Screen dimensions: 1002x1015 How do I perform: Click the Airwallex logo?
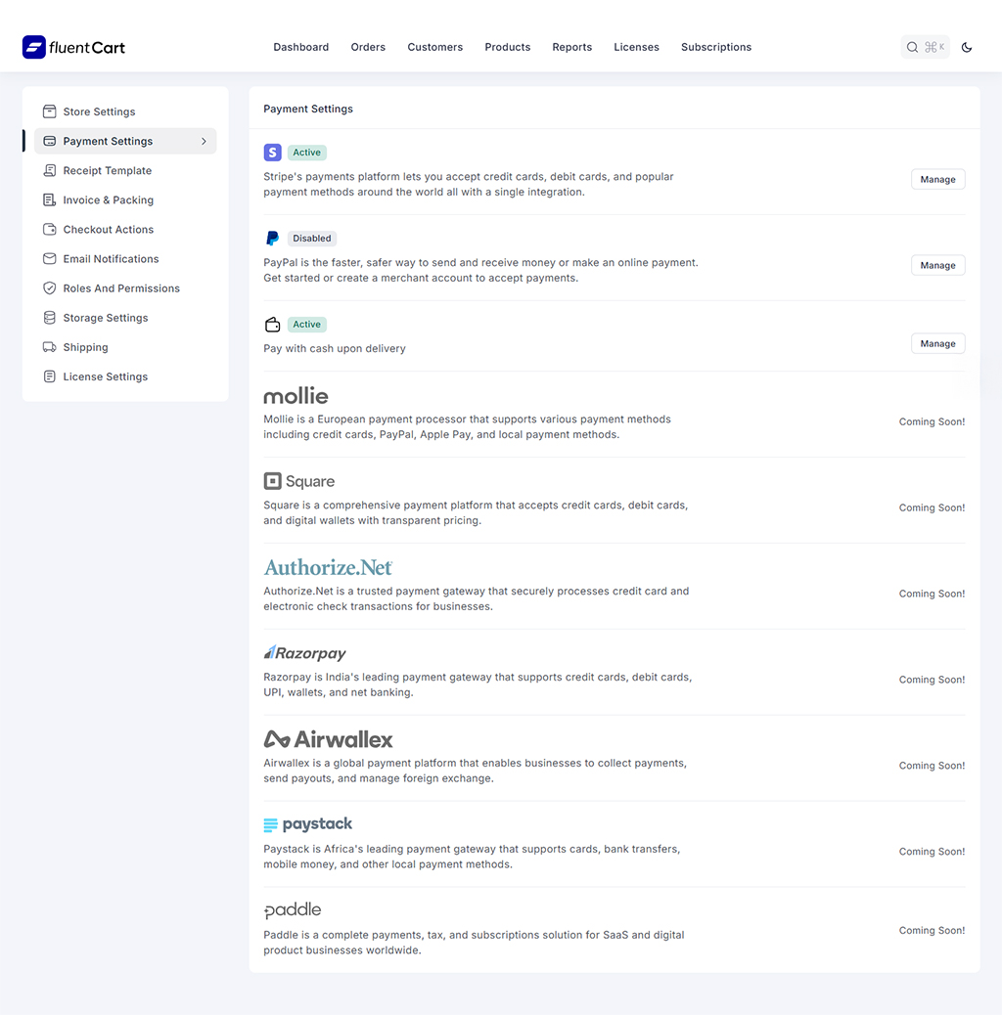coord(329,738)
